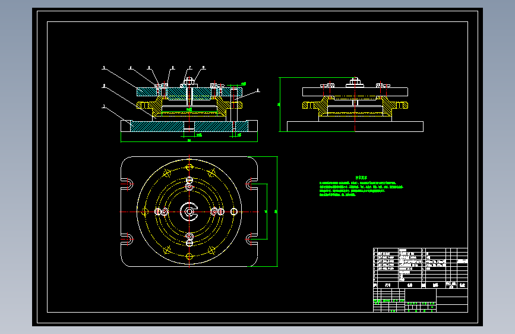
Task: Select the upper-right U-slot of plan view base
Action: coord(252,184)
